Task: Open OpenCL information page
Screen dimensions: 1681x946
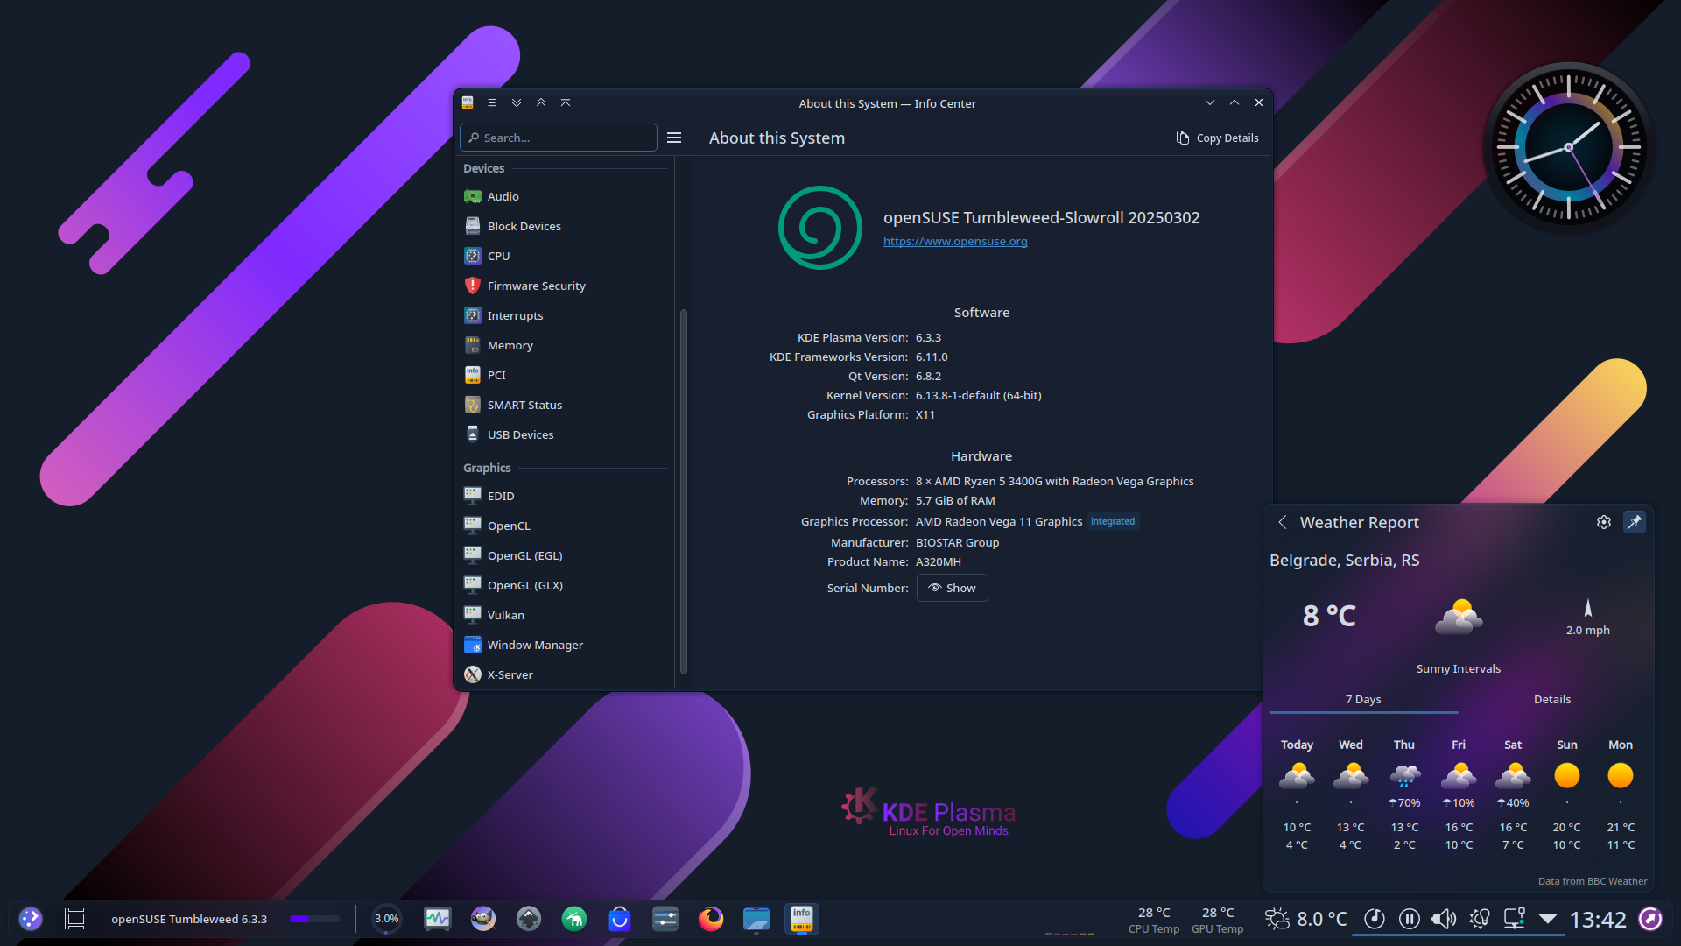Action: (x=564, y=526)
